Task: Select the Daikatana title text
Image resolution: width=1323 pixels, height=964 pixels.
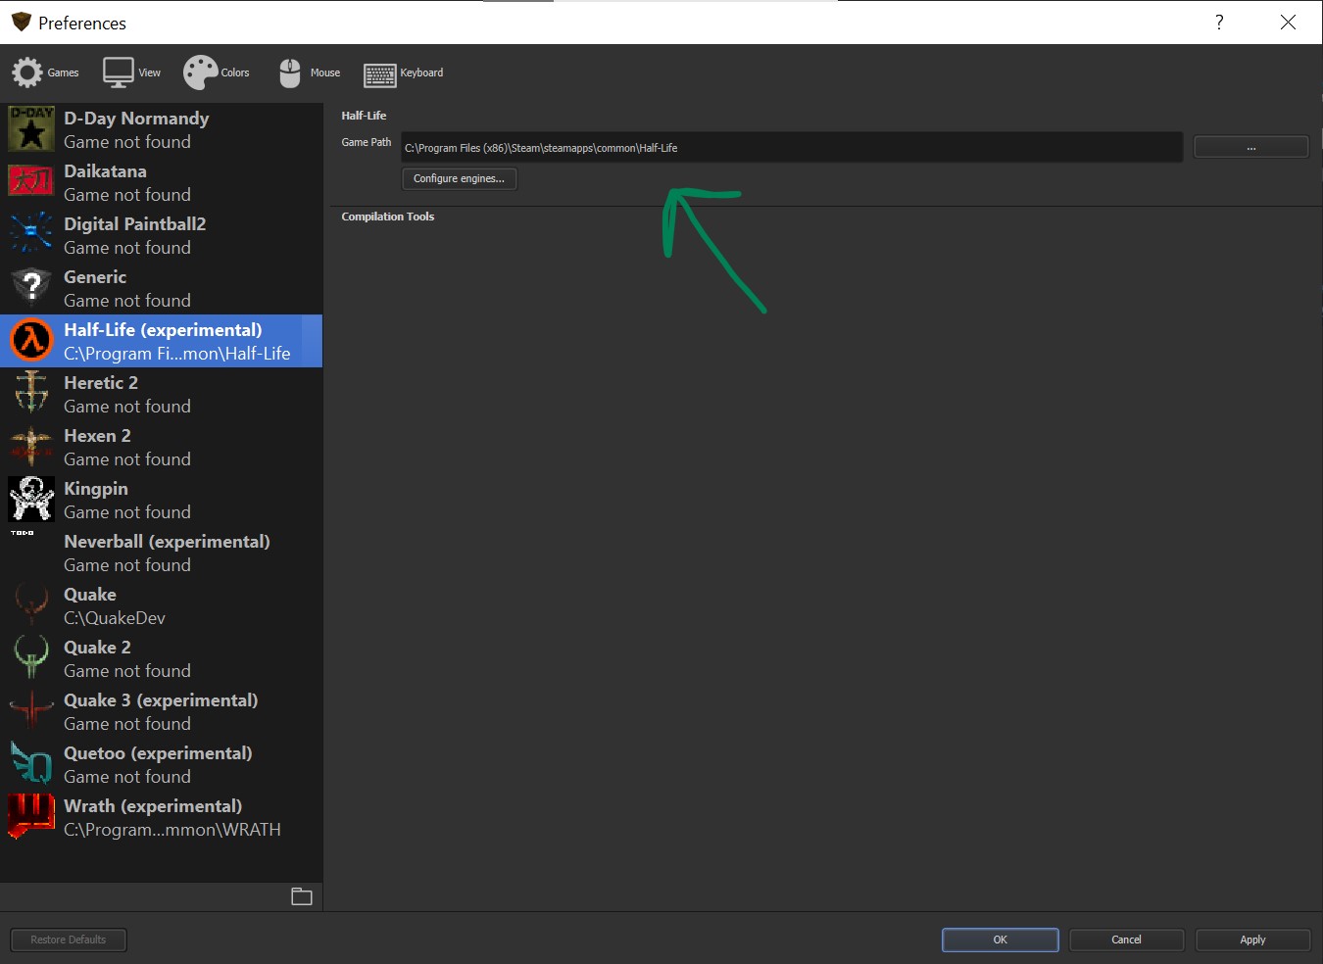Action: pyautogui.click(x=105, y=171)
